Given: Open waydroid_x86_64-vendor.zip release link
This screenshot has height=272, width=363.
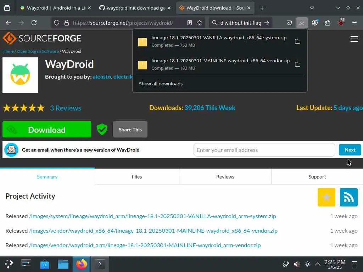Looking at the screenshot, I should (153, 231).
